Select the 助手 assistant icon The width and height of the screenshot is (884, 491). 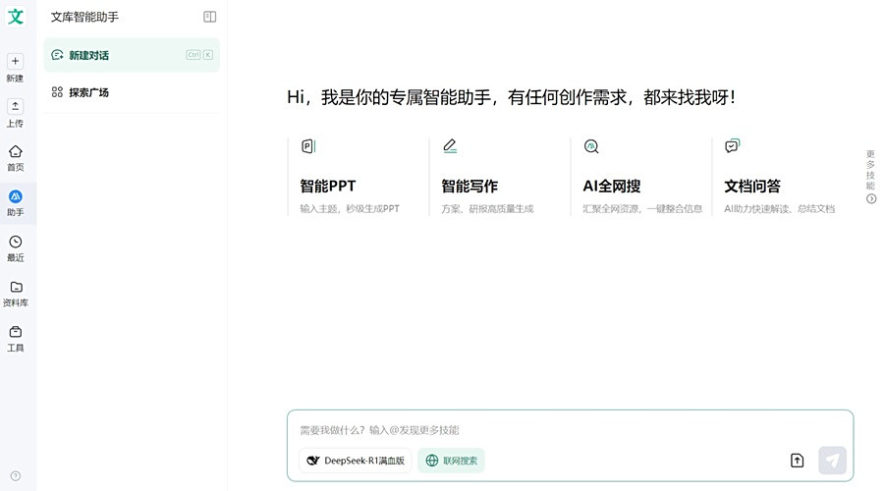tap(15, 196)
